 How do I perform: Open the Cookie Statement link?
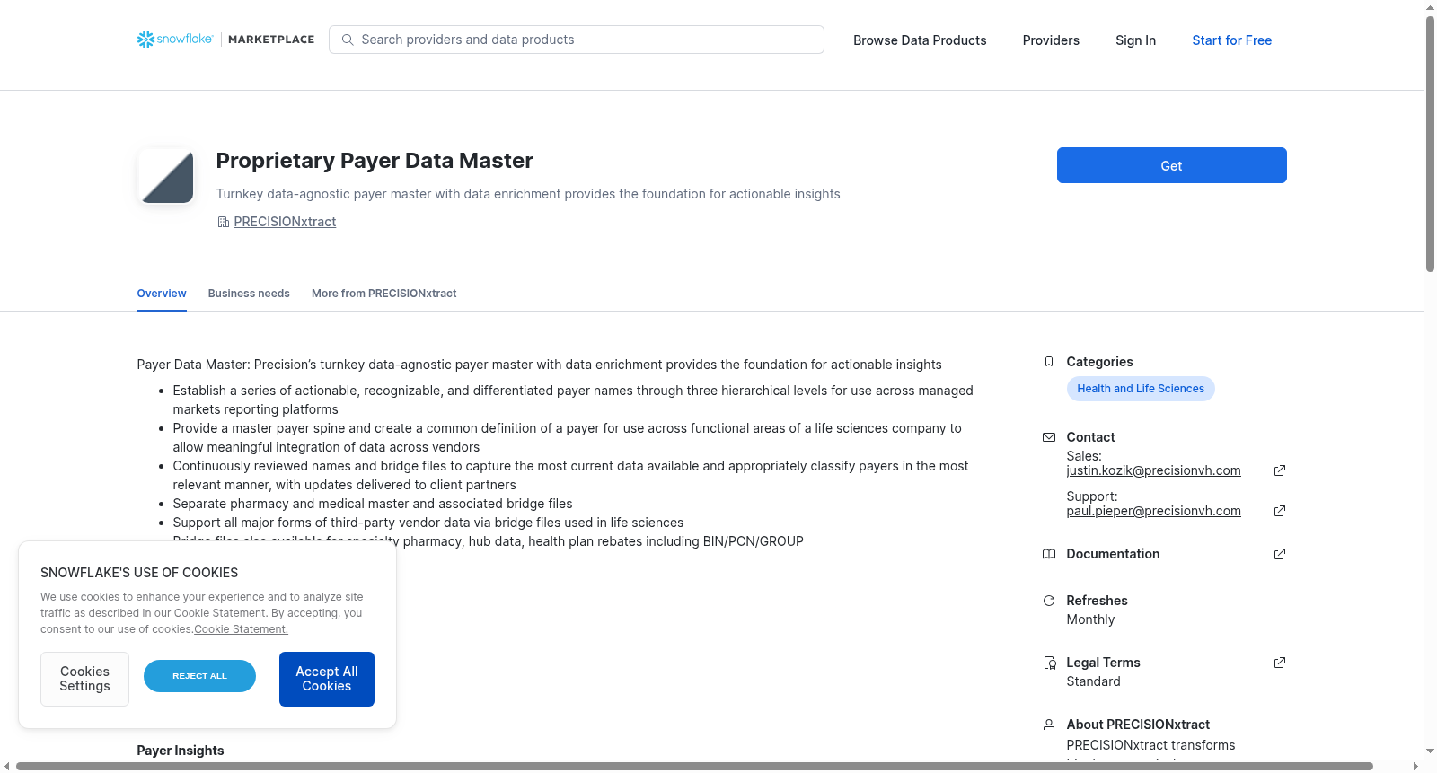tap(241, 629)
